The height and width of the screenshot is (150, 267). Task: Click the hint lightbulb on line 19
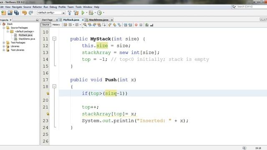click(48, 93)
